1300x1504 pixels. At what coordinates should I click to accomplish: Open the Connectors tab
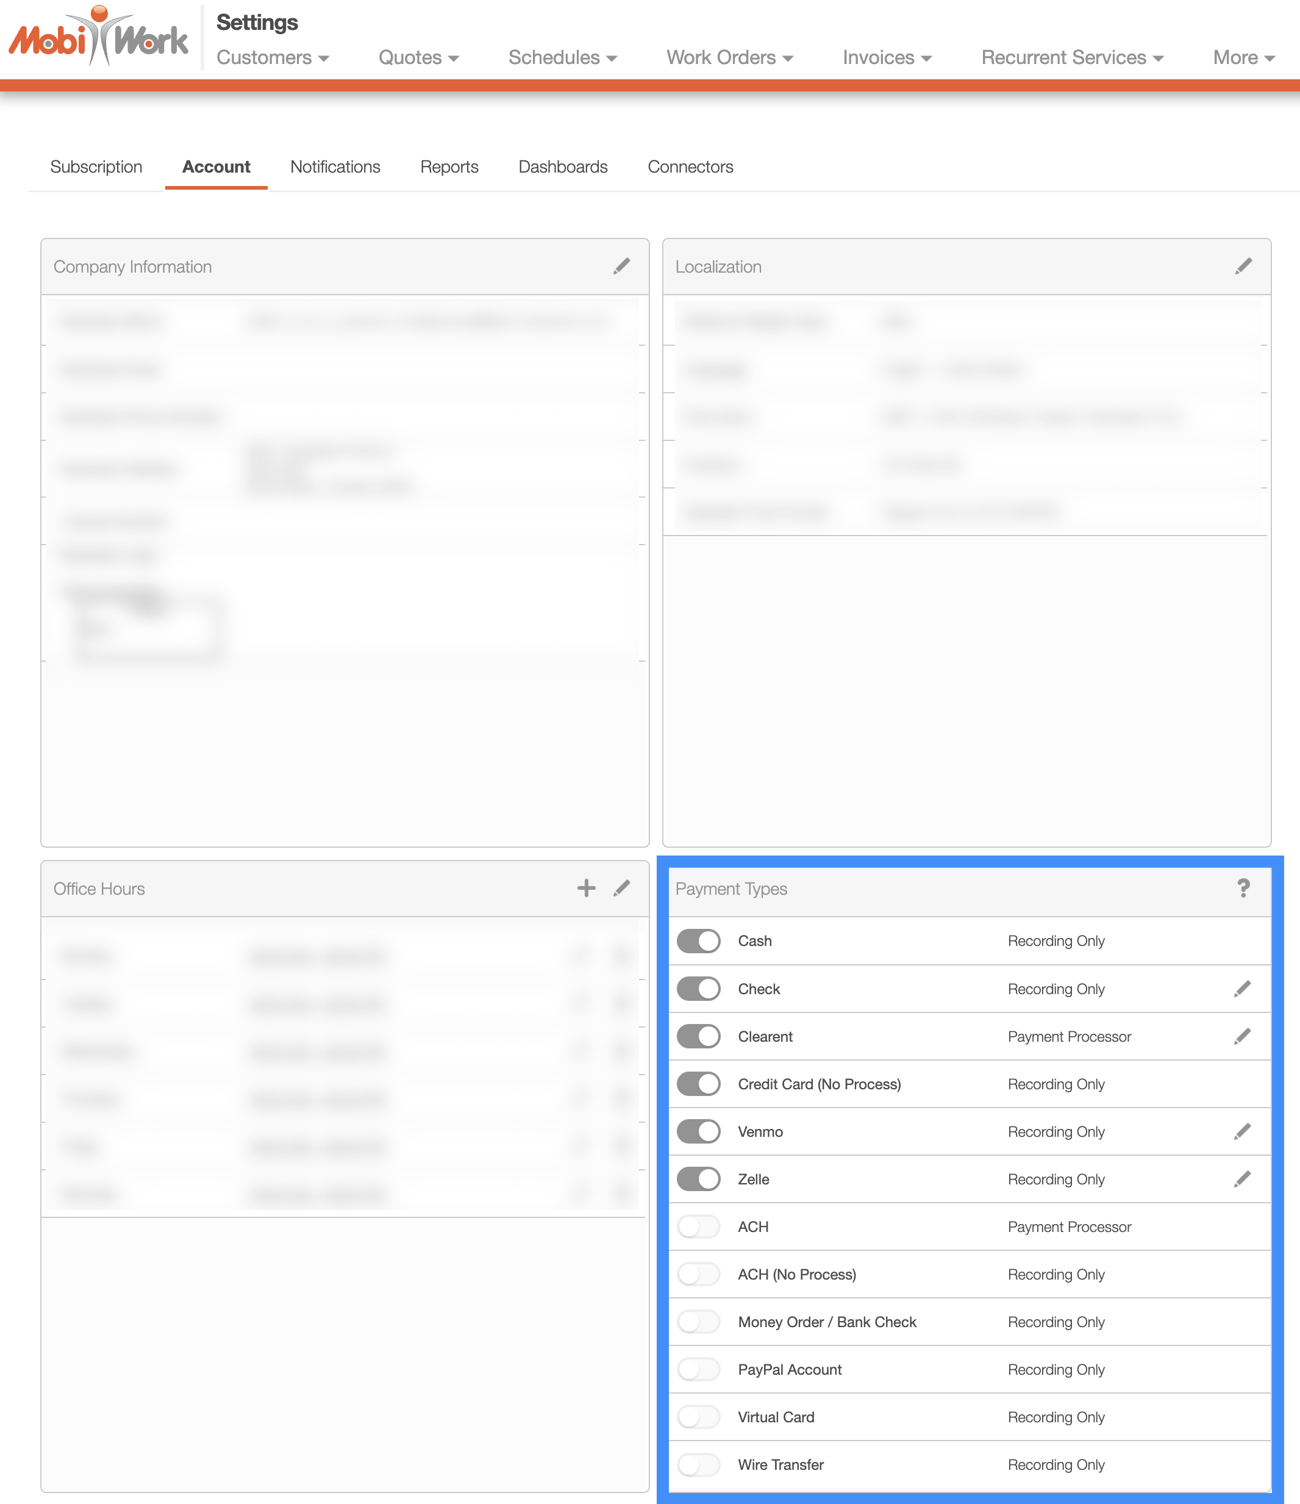pos(690,167)
